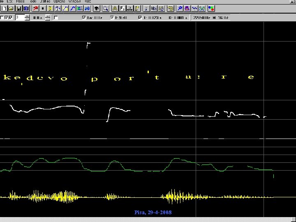Screen dimensions: 296x222
Task: Click the yellow dashed diagonal line icon
Action: pos(65,9)
